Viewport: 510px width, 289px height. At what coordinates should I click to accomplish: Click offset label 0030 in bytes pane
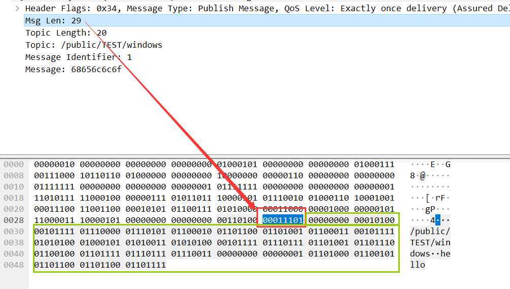point(14,231)
